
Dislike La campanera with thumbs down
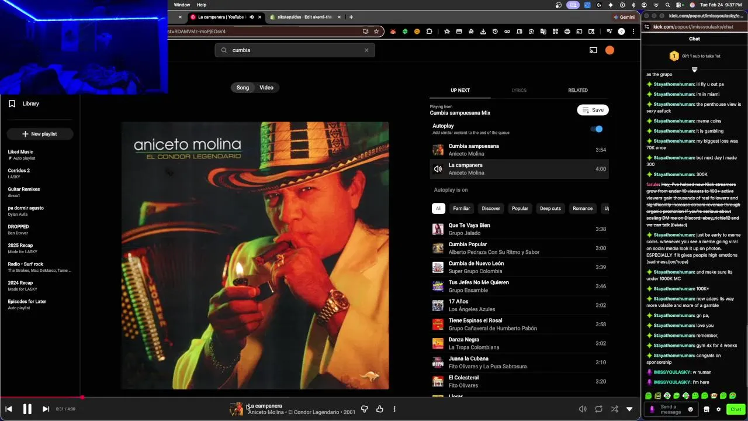click(x=364, y=409)
